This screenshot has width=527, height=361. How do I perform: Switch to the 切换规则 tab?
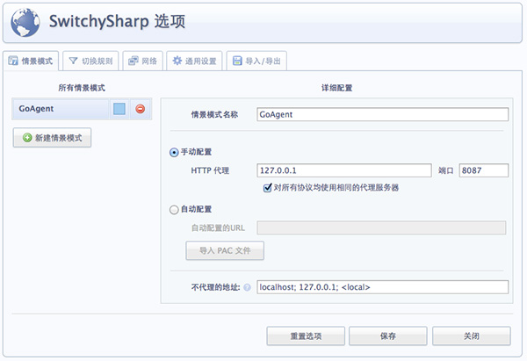90,61
